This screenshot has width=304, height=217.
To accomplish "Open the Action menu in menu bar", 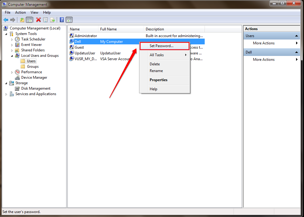I will point(20,12).
